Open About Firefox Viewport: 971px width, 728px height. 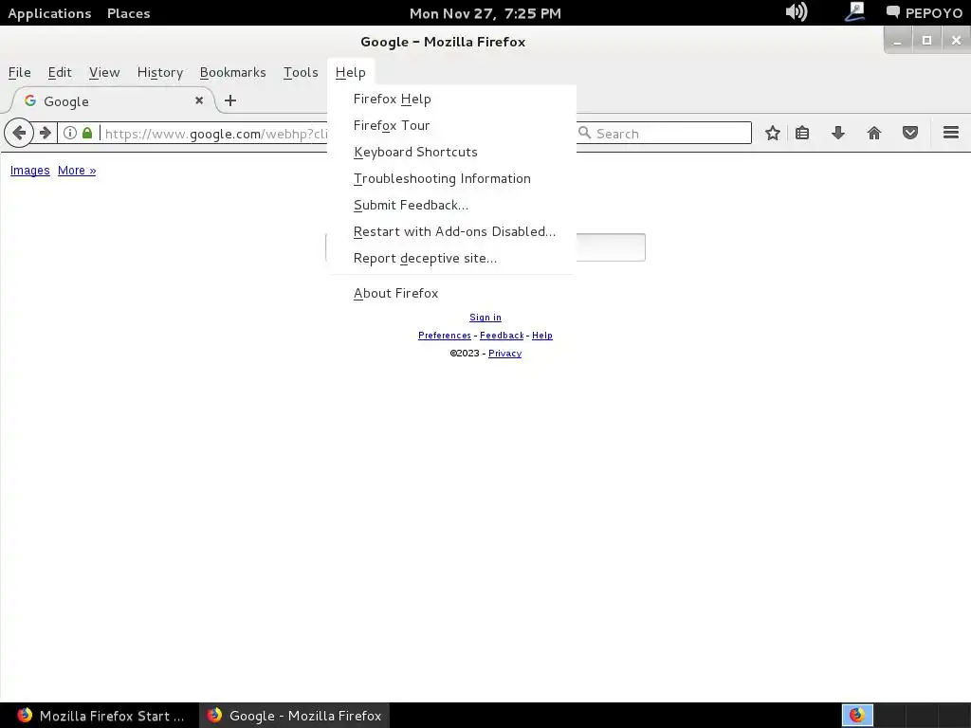[x=452, y=294]
